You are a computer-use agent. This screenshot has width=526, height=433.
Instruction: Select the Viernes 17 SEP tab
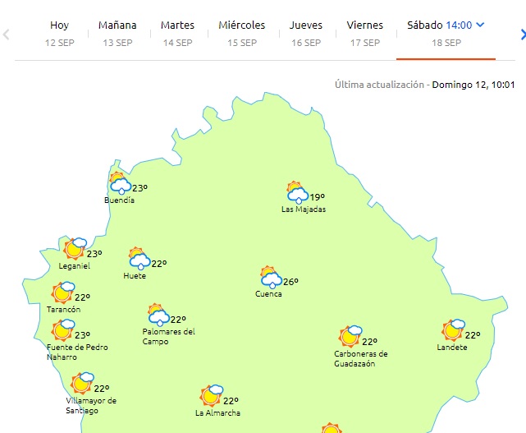point(365,34)
